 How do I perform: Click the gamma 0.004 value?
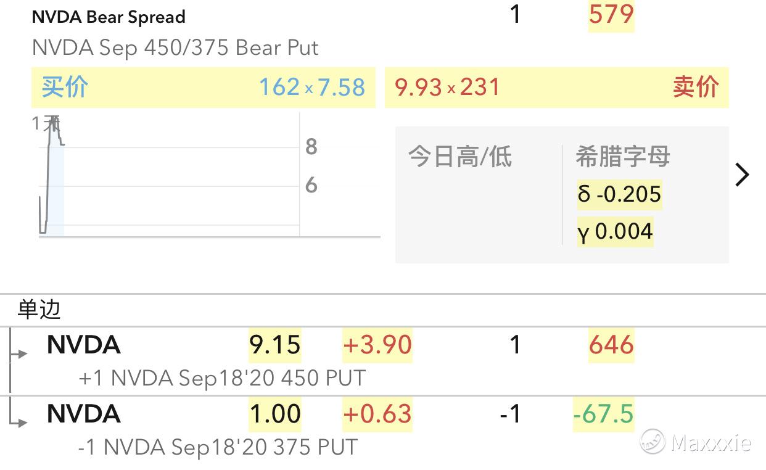click(x=616, y=232)
